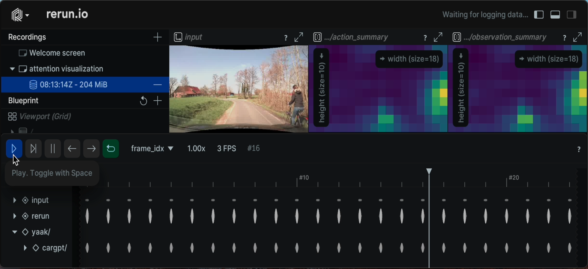The image size is (588, 269).
Task: Maximize the input view
Action: click(x=299, y=37)
